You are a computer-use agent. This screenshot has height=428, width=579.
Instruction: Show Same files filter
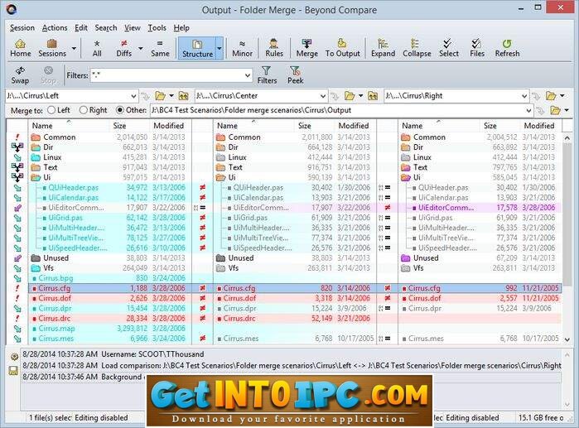pyautogui.click(x=160, y=48)
